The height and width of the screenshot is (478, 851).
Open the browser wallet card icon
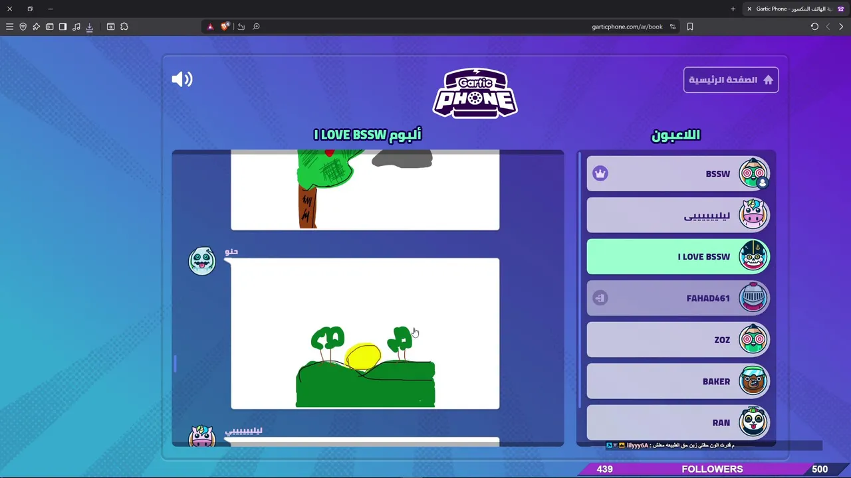49,27
